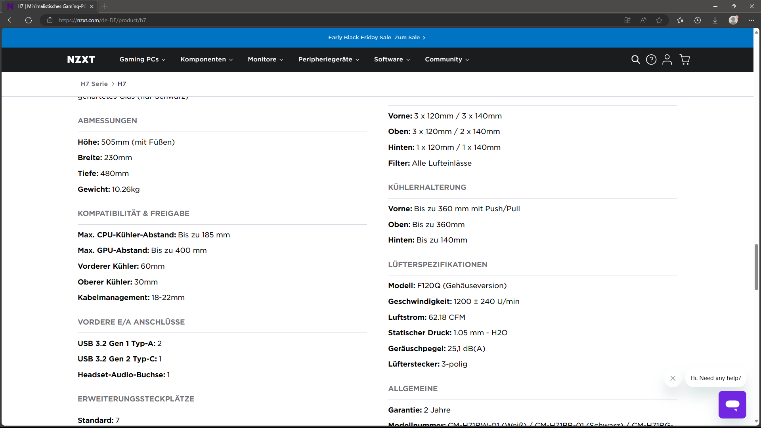Open browser history icon
The height and width of the screenshot is (428, 761).
pyautogui.click(x=698, y=20)
